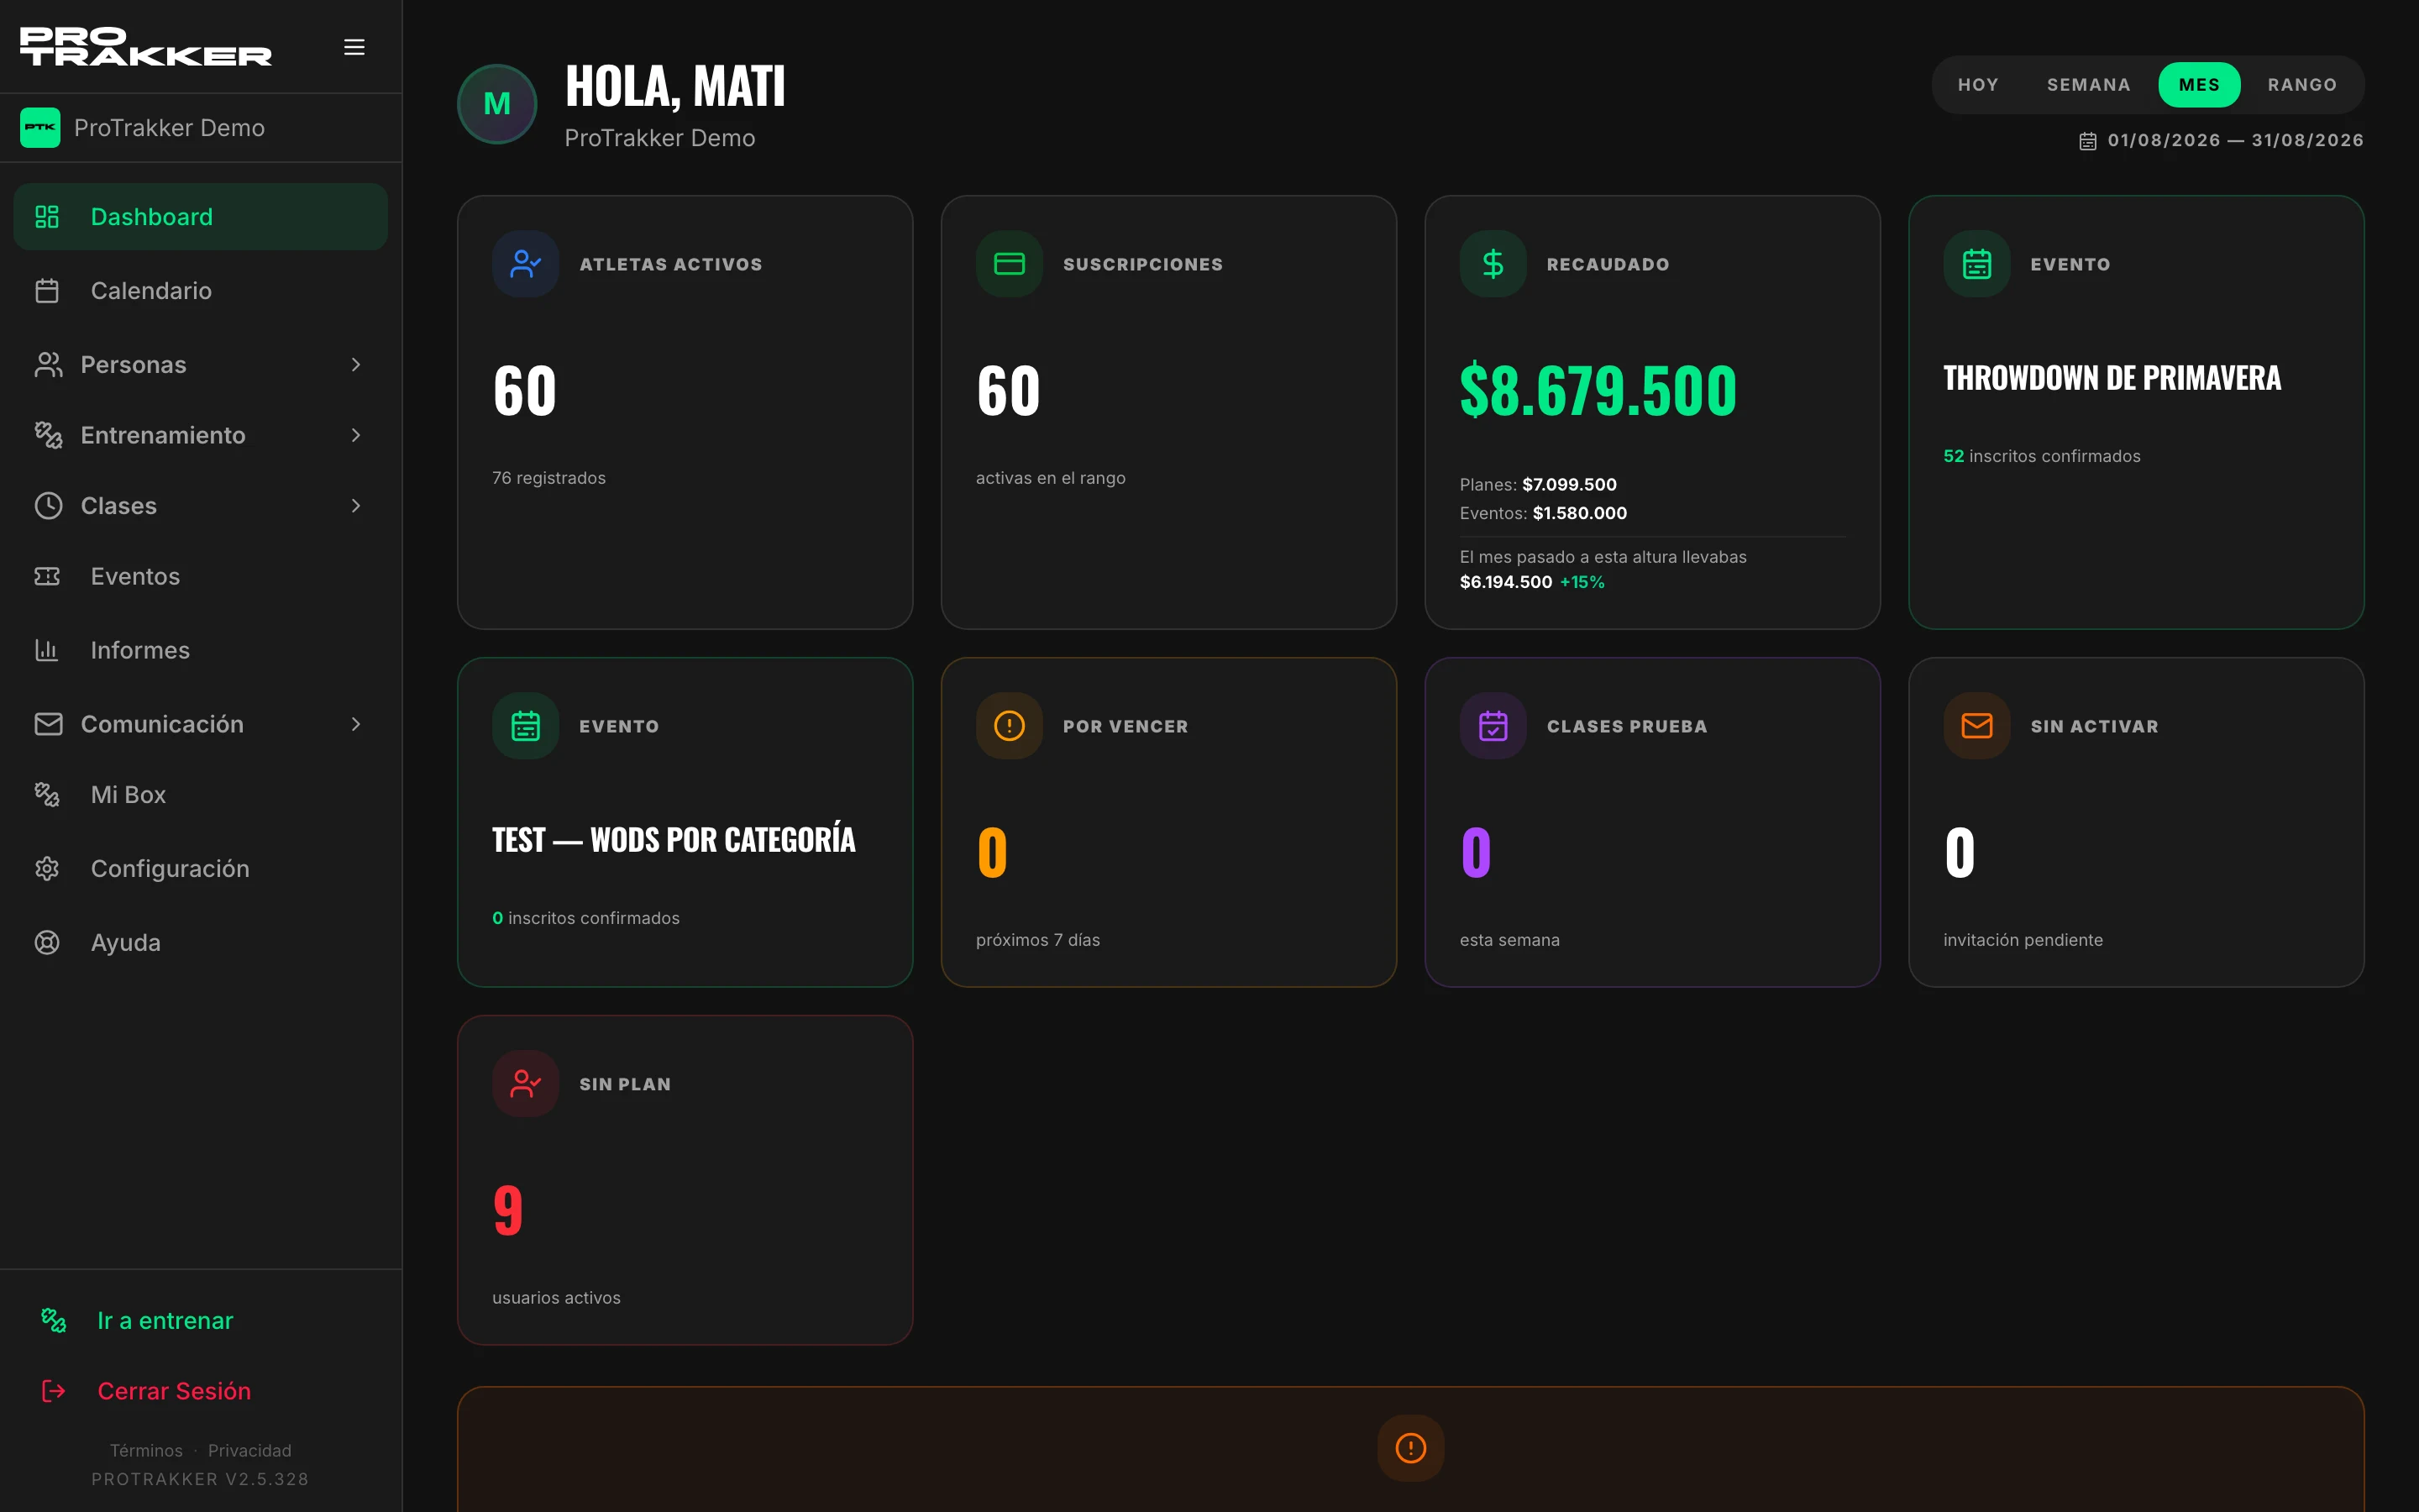Expand the Comunicación submenu chevron
The height and width of the screenshot is (1512, 2419).
tap(356, 724)
